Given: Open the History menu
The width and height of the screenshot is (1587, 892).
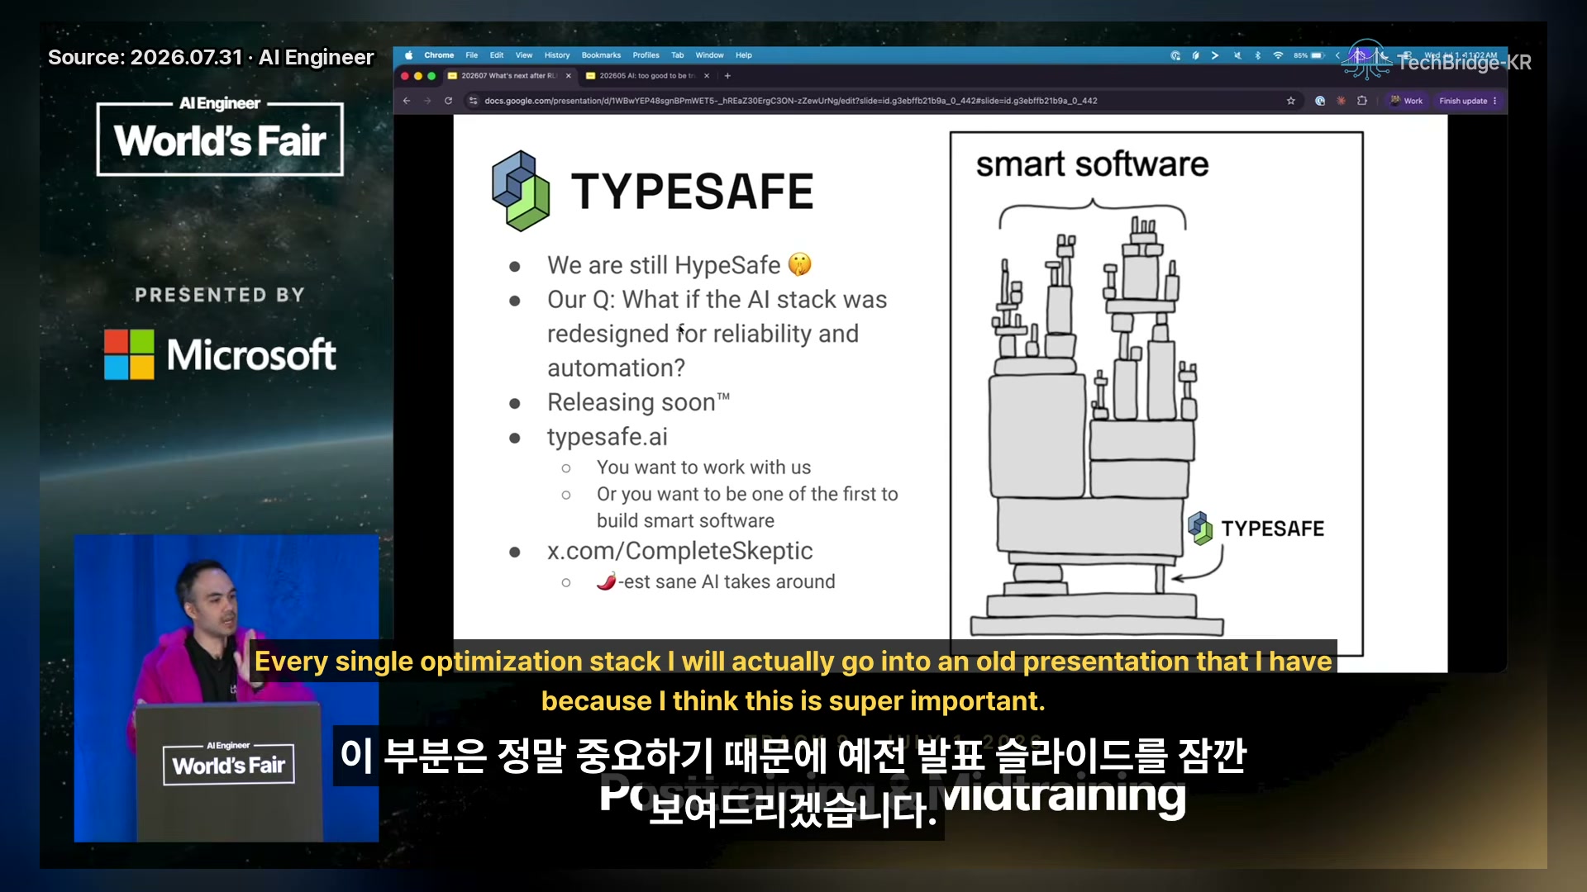Looking at the screenshot, I should click(557, 55).
